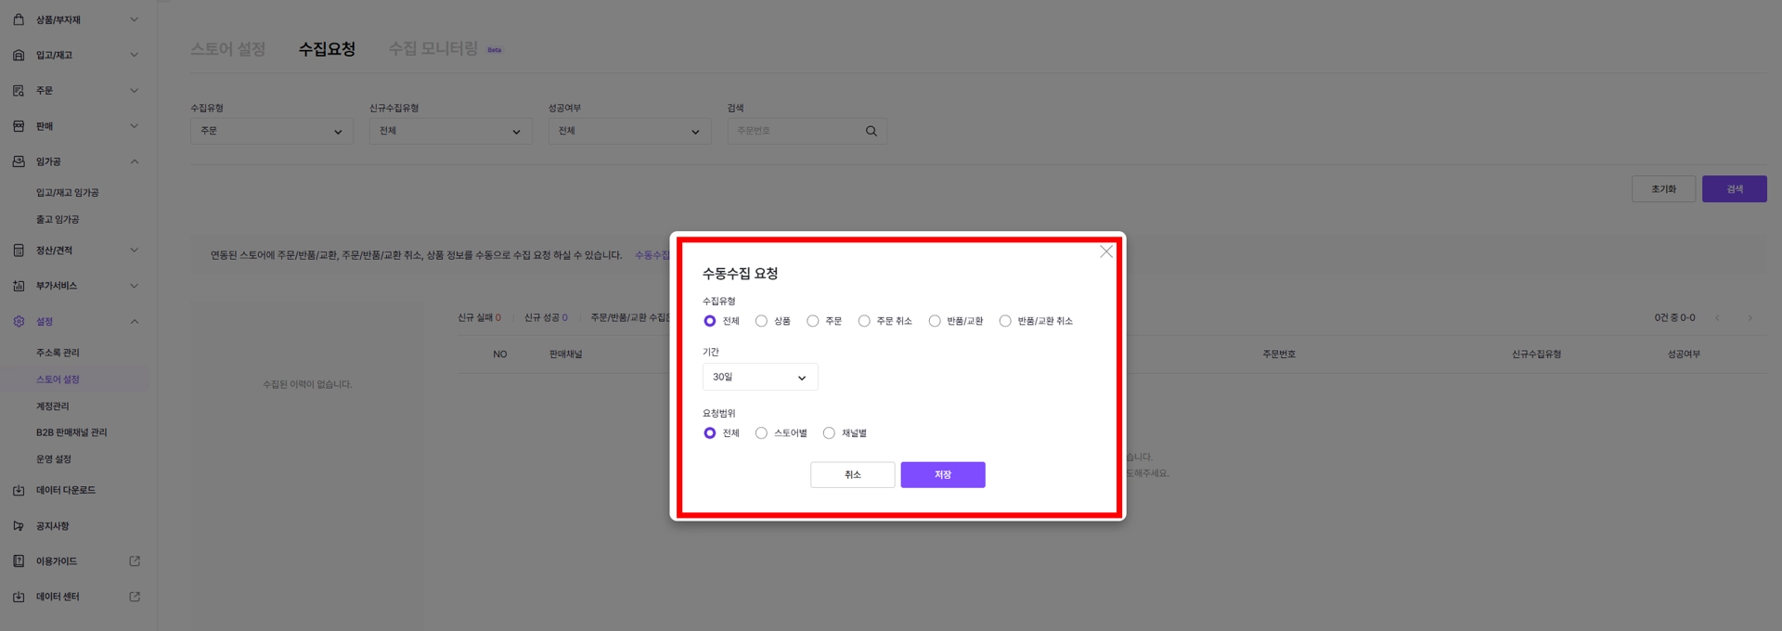Expand the 주문 sidebar menu chevron
The image size is (1782, 631).
point(135,91)
